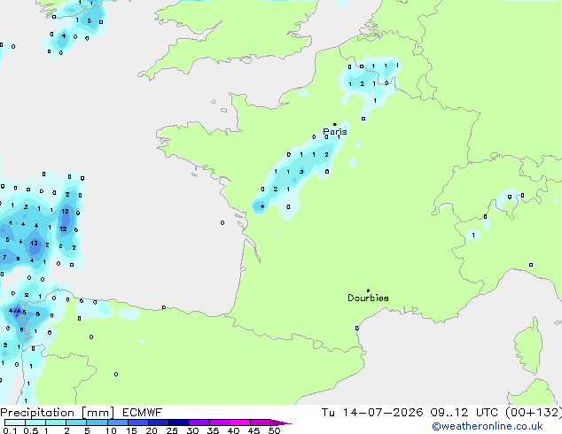Click the over-50 arrow on the legend
562x434 pixels.
click(281, 422)
